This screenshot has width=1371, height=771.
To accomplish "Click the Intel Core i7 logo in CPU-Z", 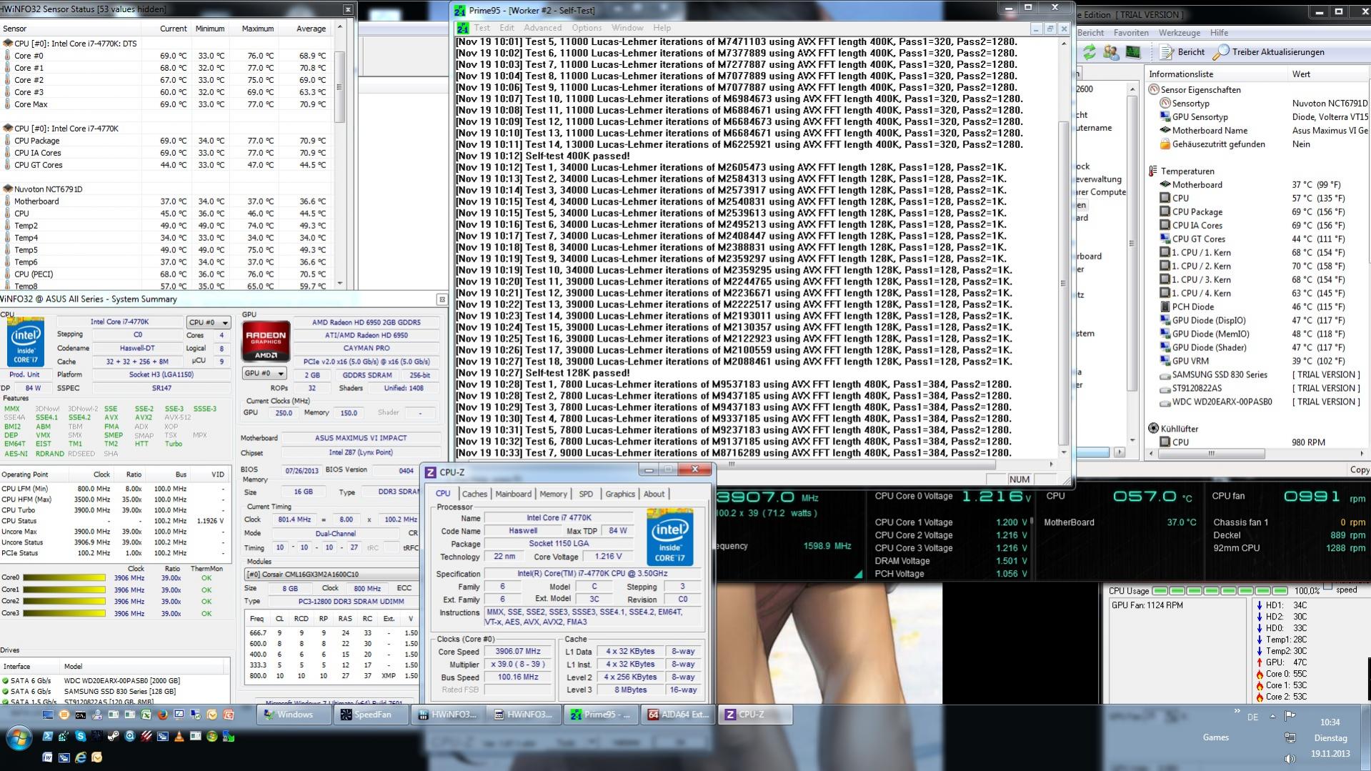I will [670, 537].
